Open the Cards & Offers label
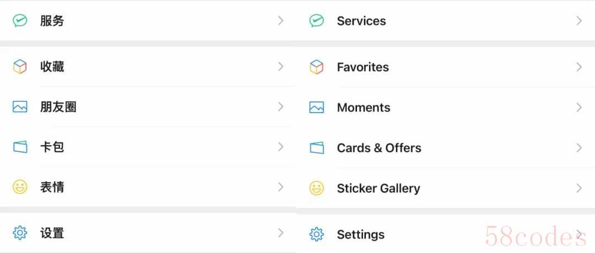 coord(379,148)
